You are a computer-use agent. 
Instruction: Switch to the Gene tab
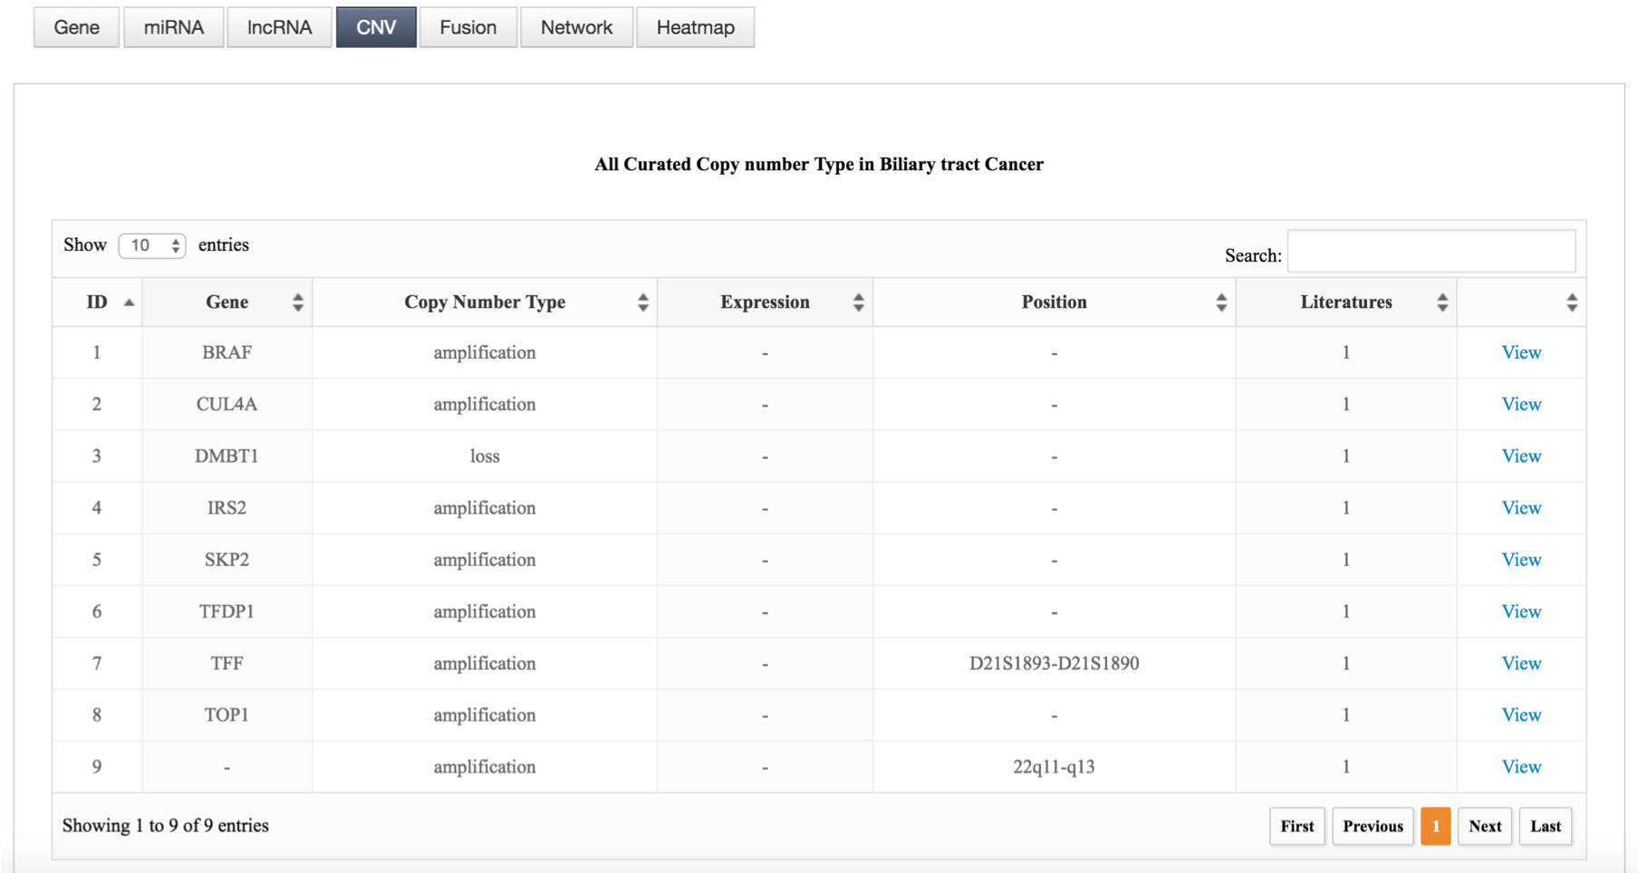76,27
